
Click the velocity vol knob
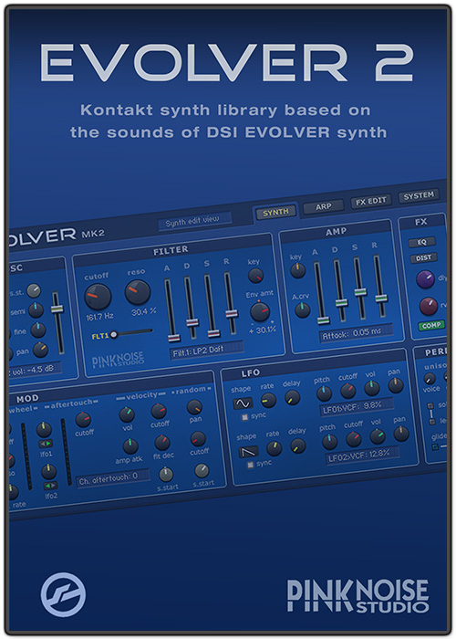point(127,414)
